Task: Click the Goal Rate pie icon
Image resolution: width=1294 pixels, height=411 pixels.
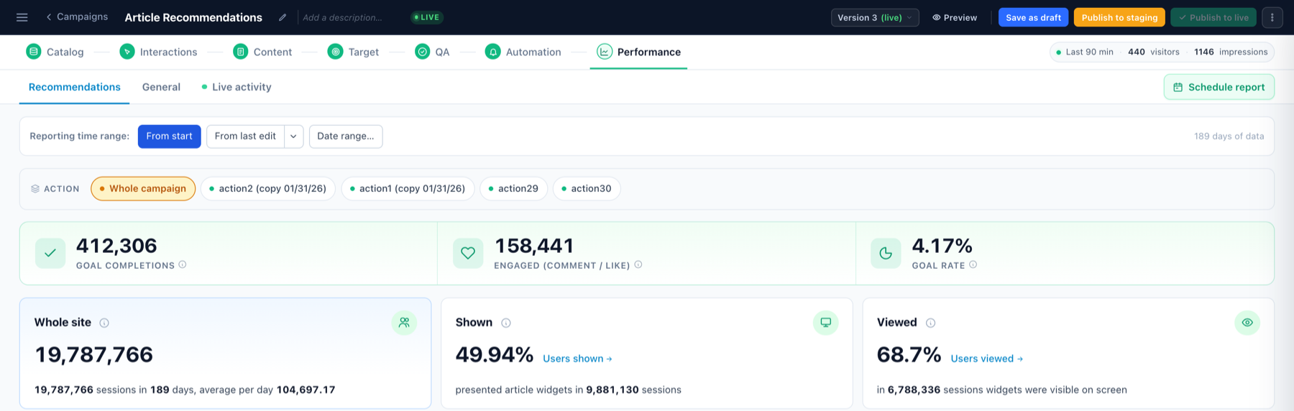Action: (x=886, y=253)
